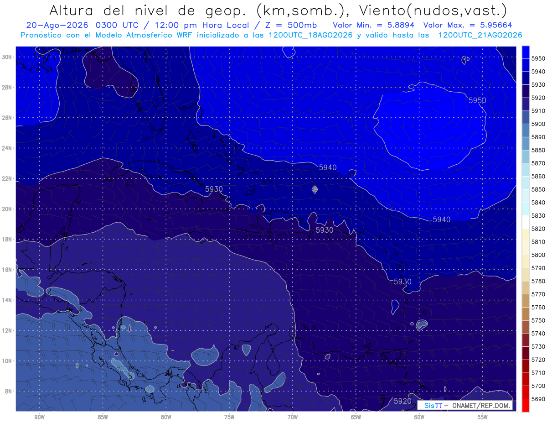The height and width of the screenshot is (423, 547).
Task: Select the 85W longitude axis label
Action: coord(103,417)
